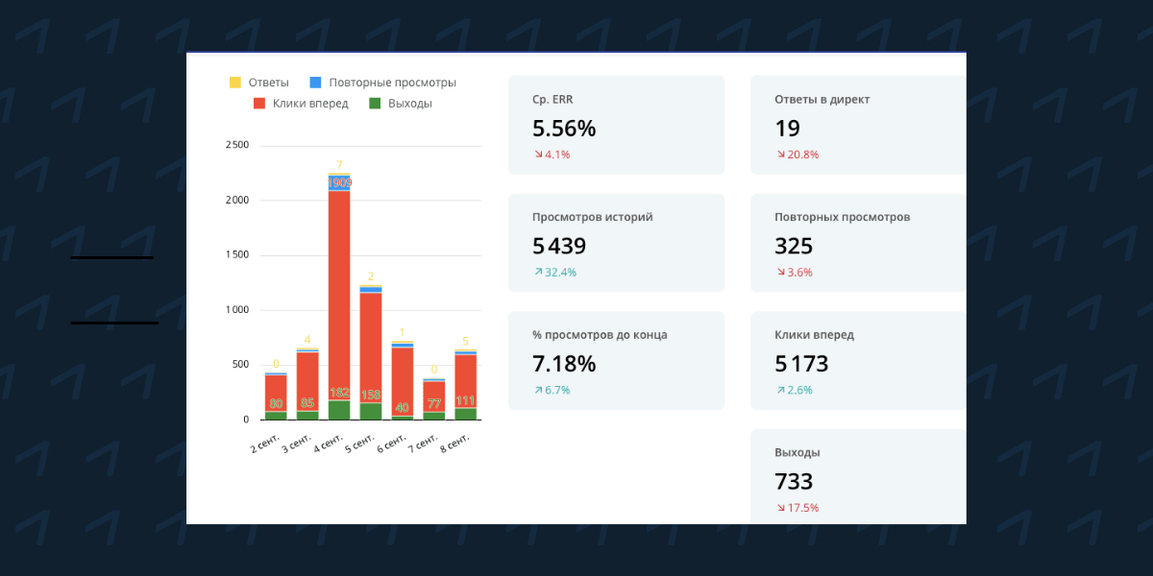The height and width of the screenshot is (576, 1153).
Task: Toggle the blue Повторные просмотры legend swatch
Action: (315, 83)
